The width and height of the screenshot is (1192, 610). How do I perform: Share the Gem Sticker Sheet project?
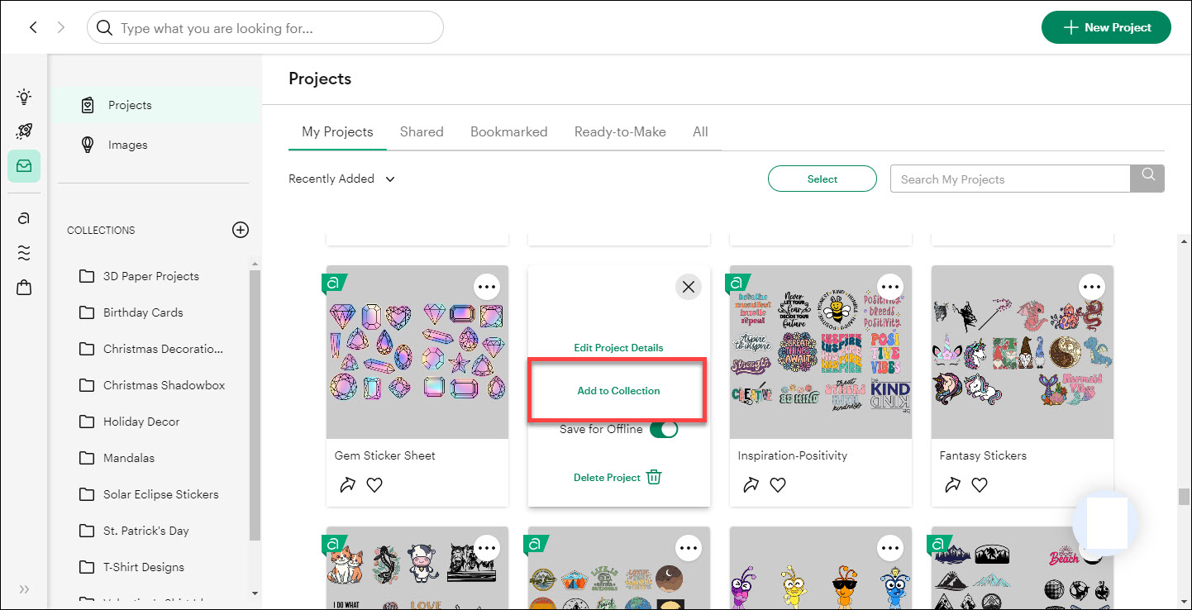tap(348, 485)
